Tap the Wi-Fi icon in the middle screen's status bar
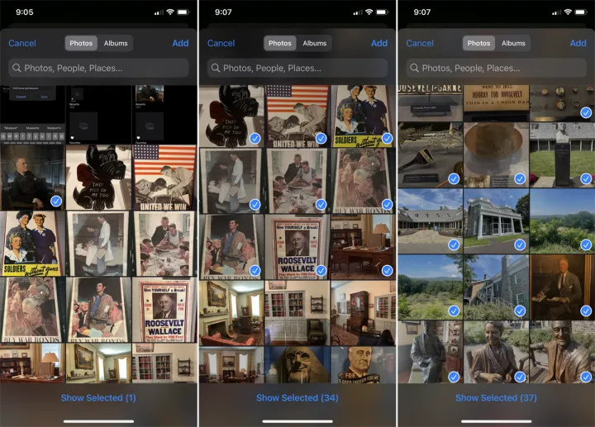The image size is (595, 427). 369,12
